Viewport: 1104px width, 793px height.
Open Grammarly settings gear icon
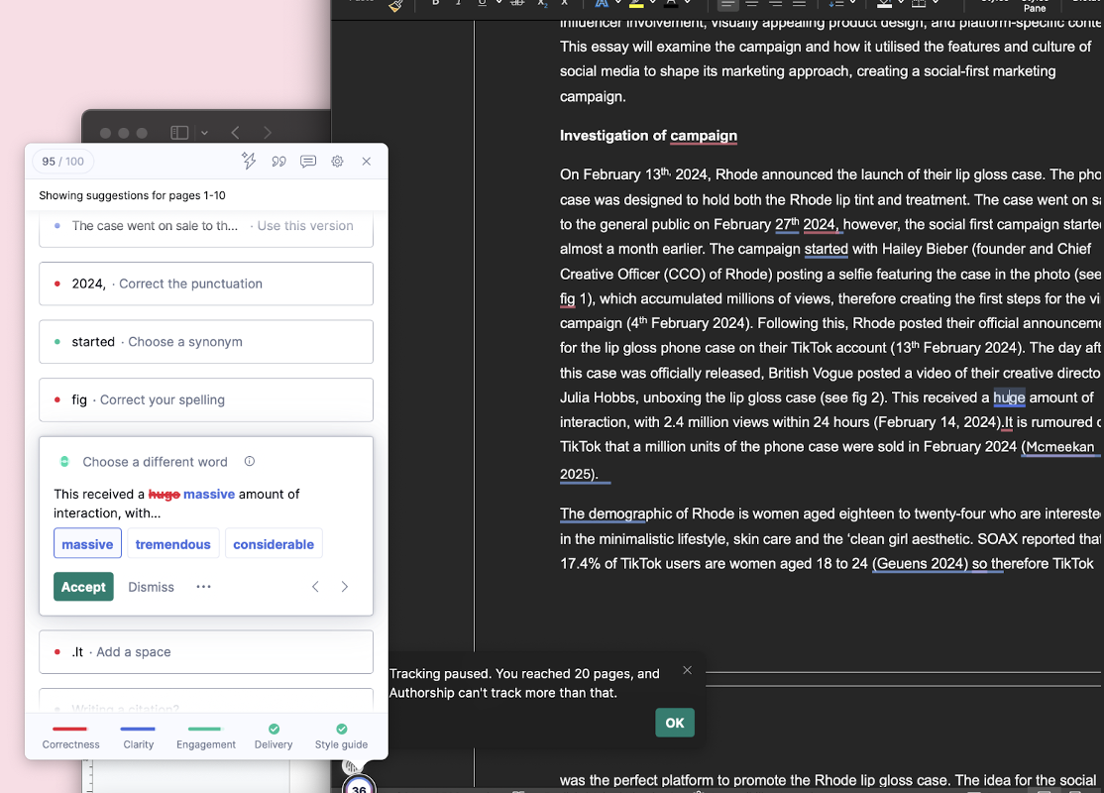337,162
